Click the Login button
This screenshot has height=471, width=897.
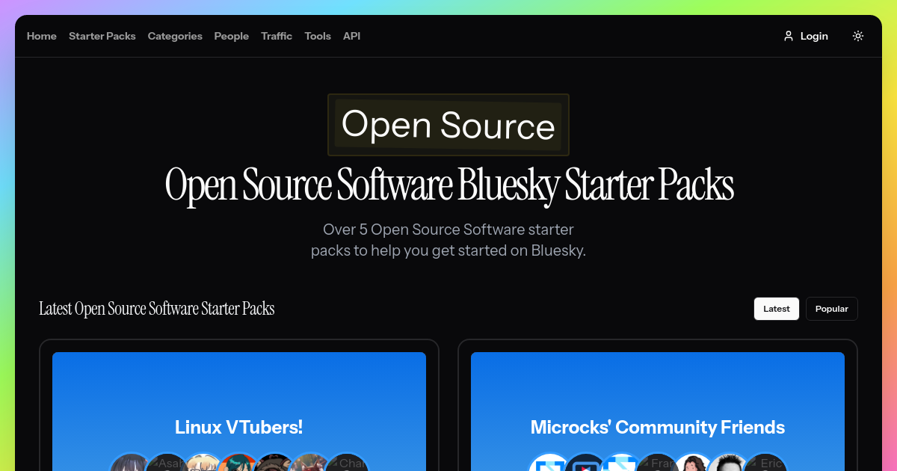pos(814,35)
